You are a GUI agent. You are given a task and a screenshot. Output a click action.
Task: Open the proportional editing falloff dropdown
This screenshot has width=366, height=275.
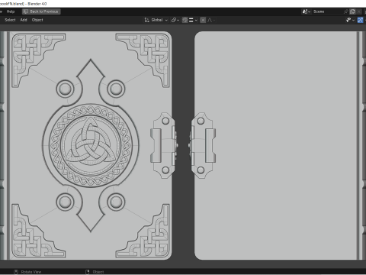pyautogui.click(x=211, y=20)
